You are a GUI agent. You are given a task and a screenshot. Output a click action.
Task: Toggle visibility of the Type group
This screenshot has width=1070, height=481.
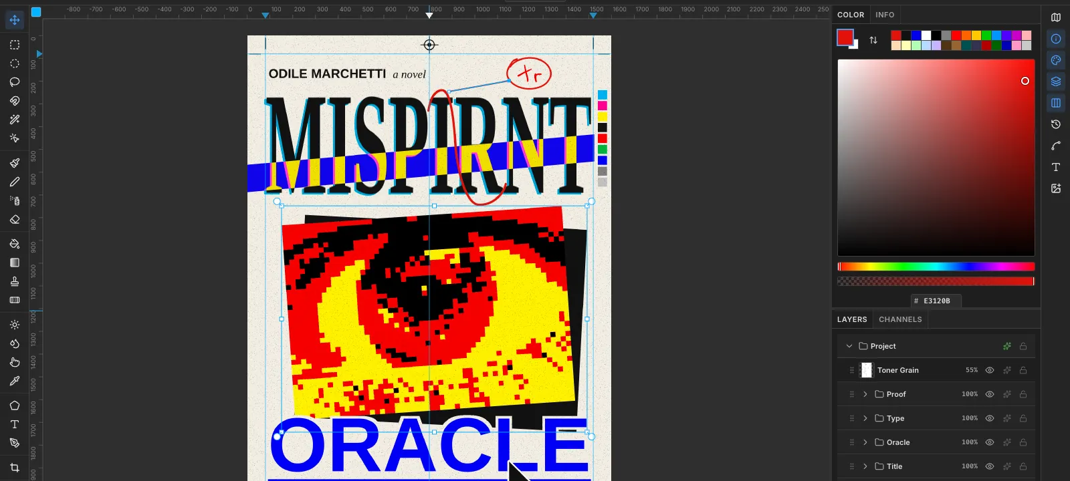coord(990,418)
